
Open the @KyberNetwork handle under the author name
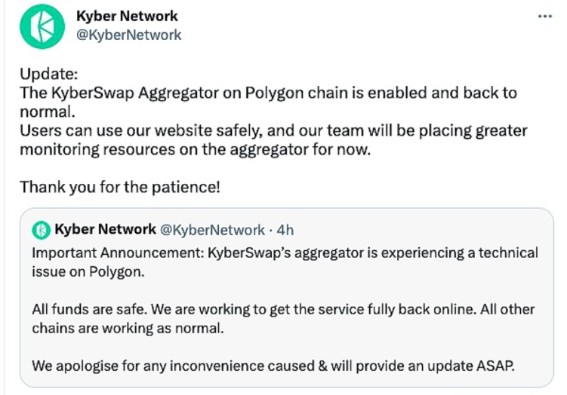coord(128,35)
